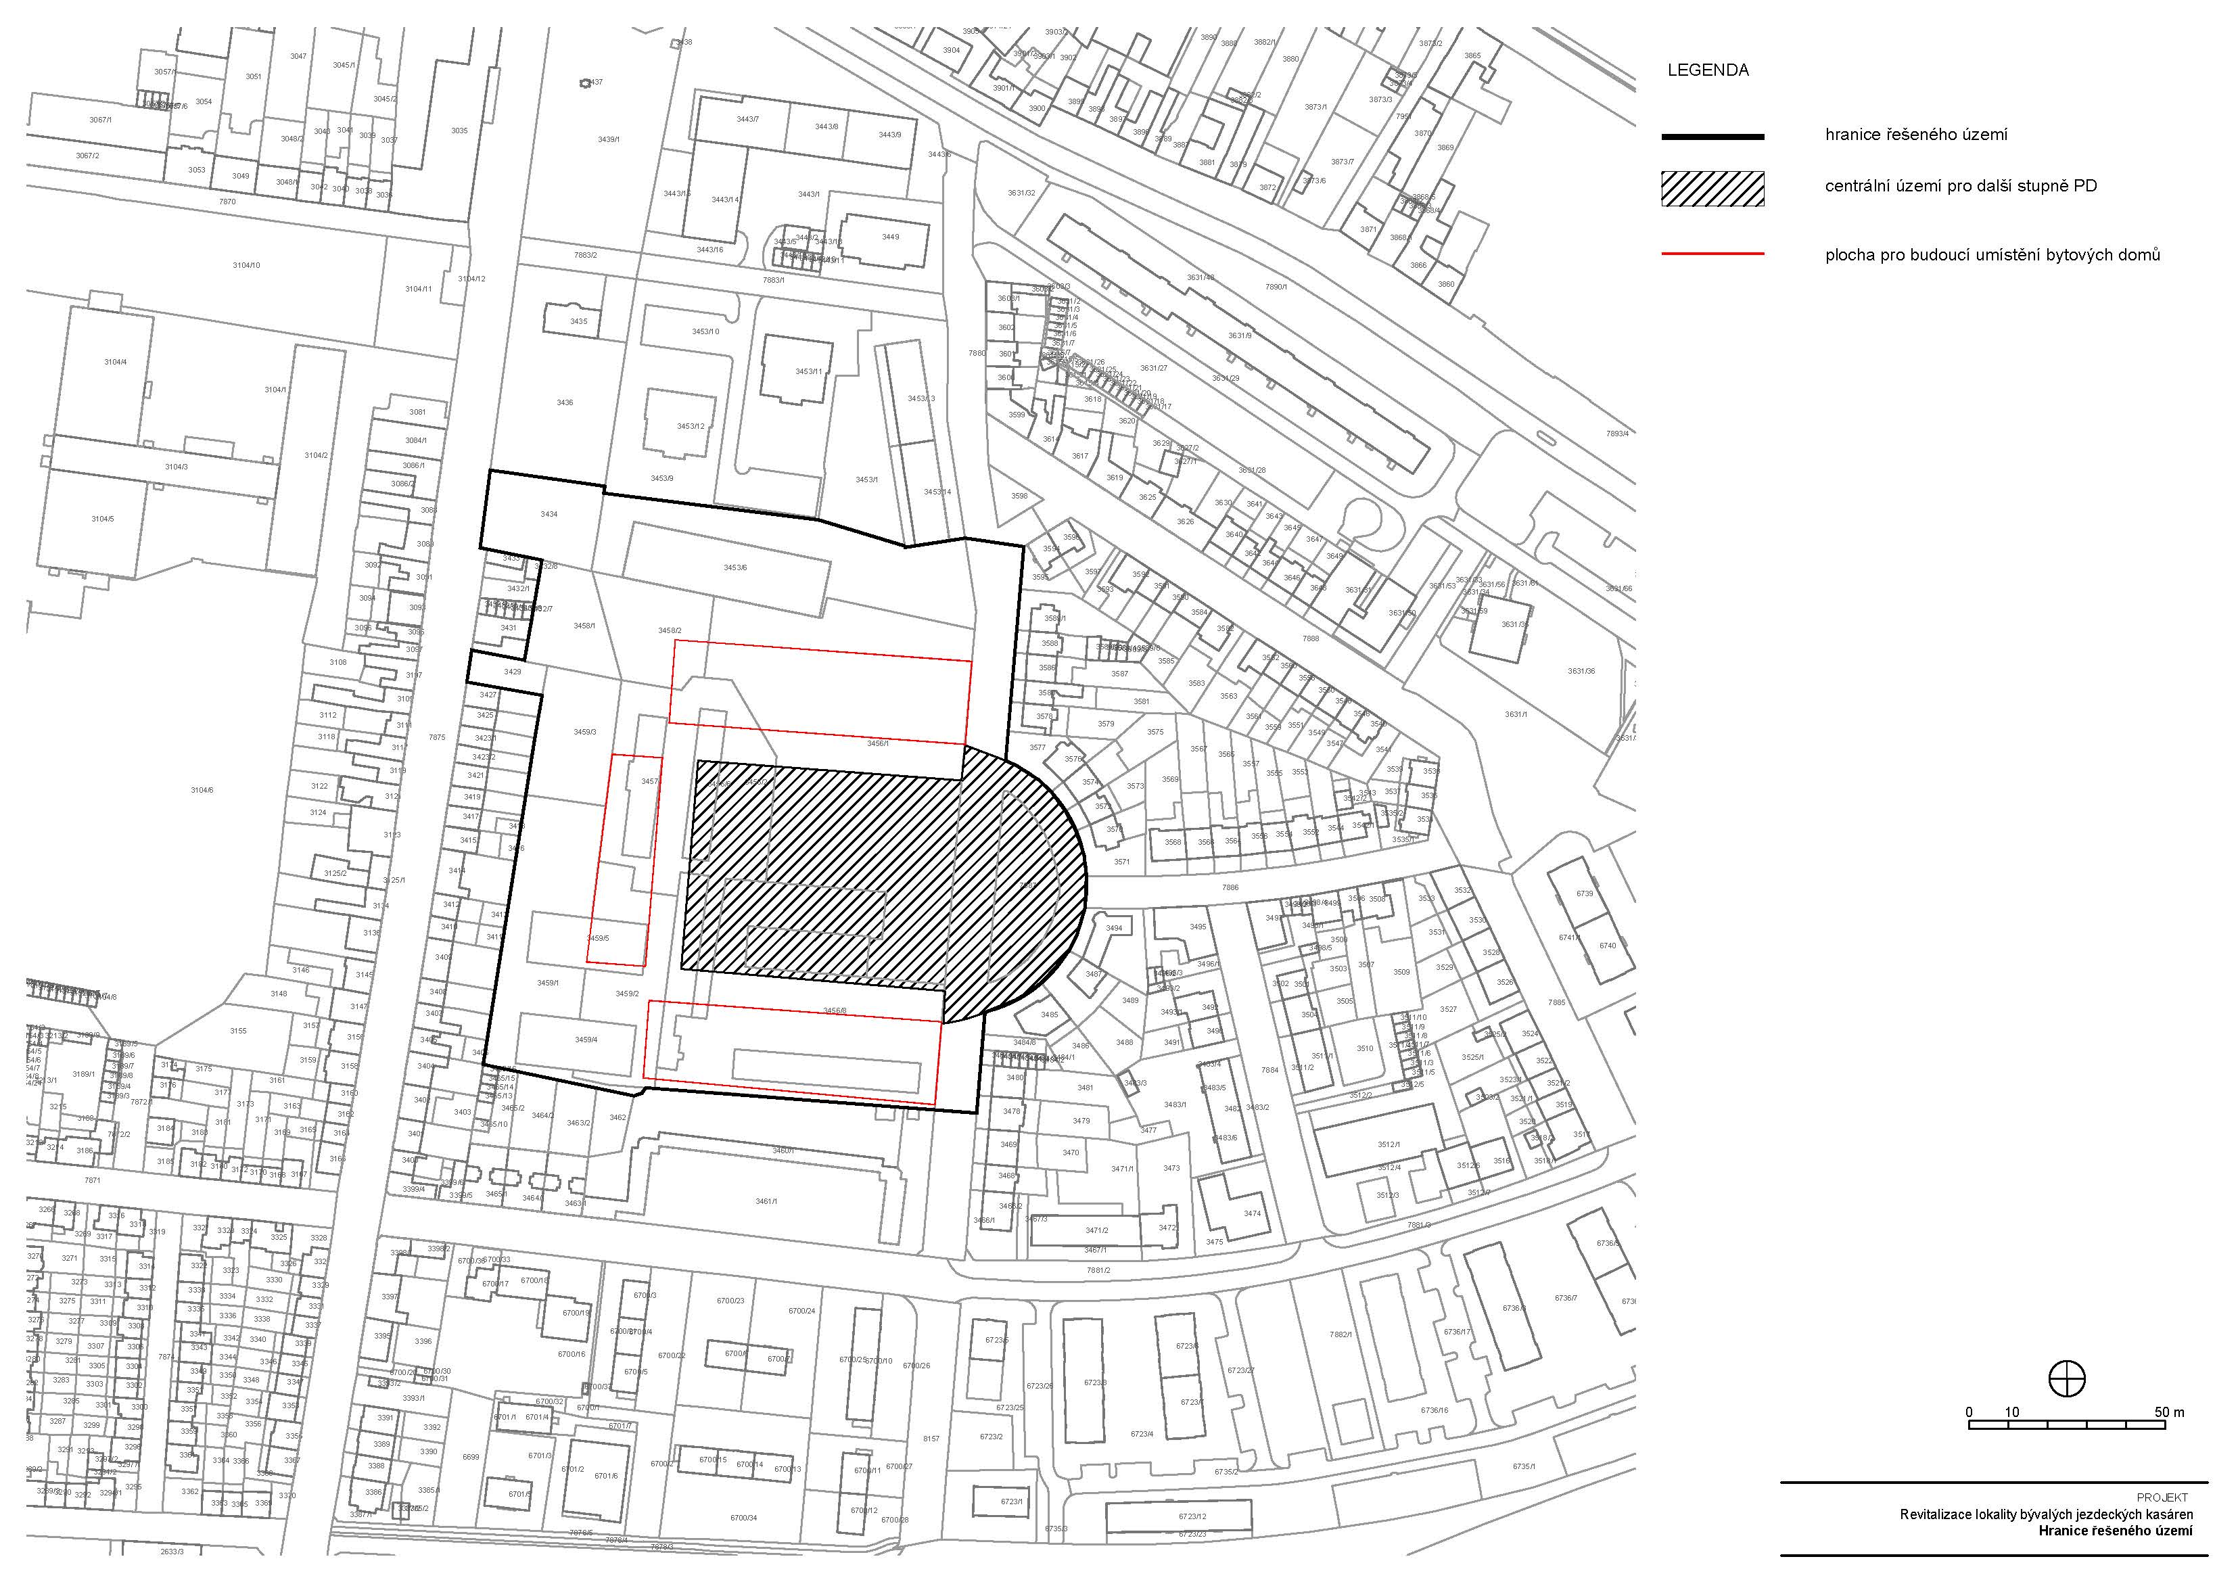Select 'plocha pro budoucí umístění bytových domů' text
This screenshot has width=2238, height=1582.
click(1992, 254)
